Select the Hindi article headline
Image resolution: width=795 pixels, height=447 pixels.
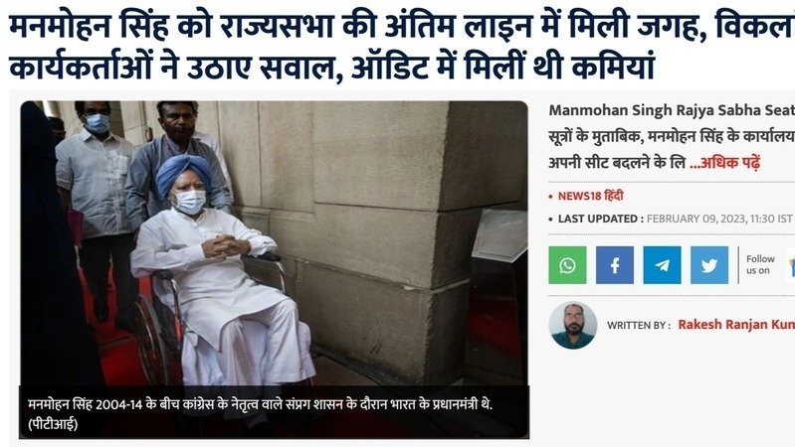click(x=402, y=47)
